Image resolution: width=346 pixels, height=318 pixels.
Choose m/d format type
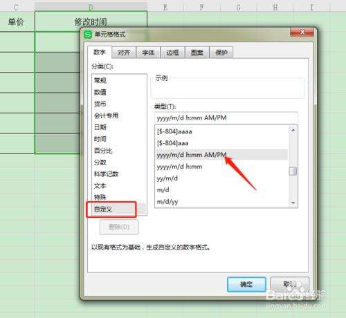pos(221,190)
